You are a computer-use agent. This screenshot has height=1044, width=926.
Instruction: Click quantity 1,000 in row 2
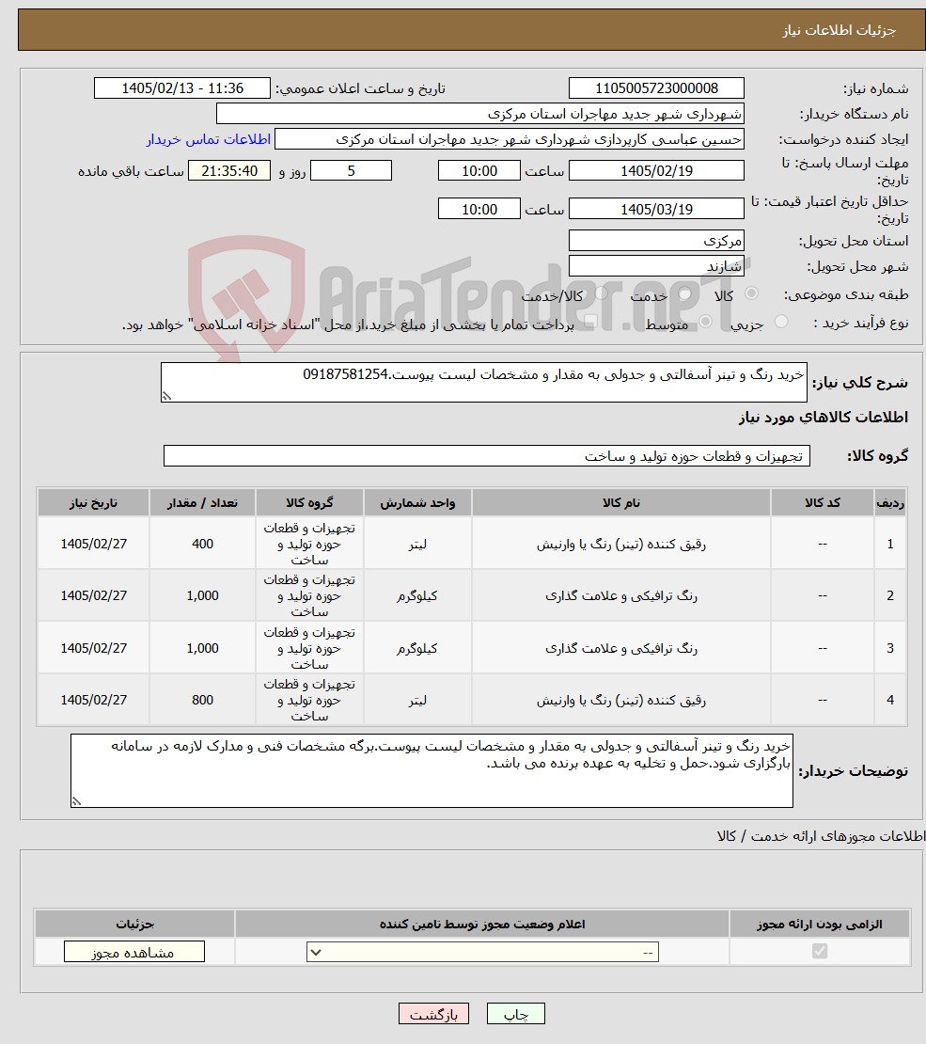click(202, 596)
